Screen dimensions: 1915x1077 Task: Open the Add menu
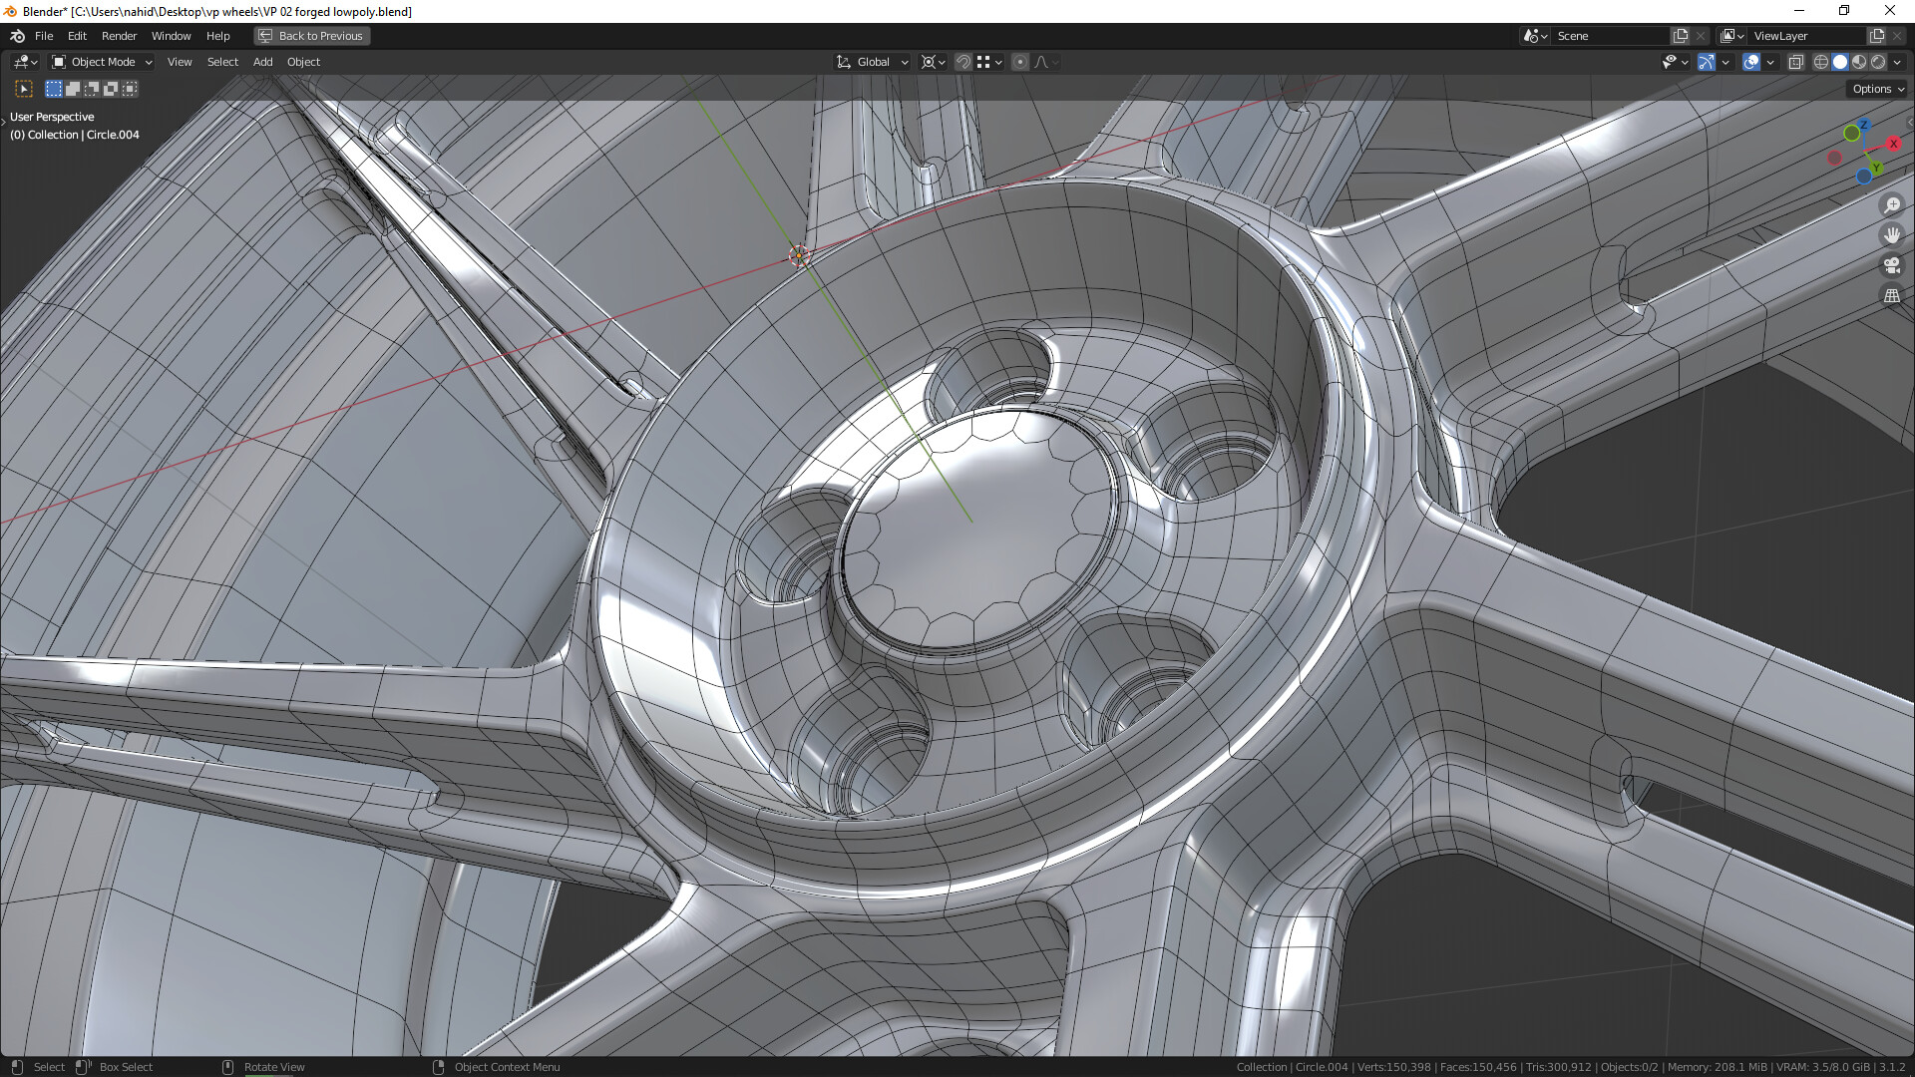click(262, 62)
